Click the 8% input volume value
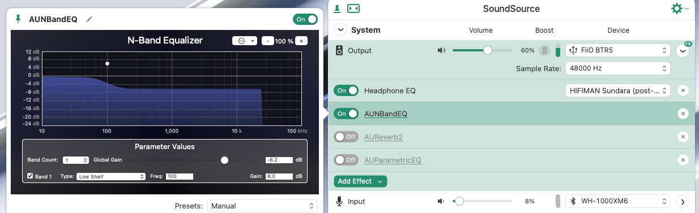699x213 pixels. click(530, 201)
